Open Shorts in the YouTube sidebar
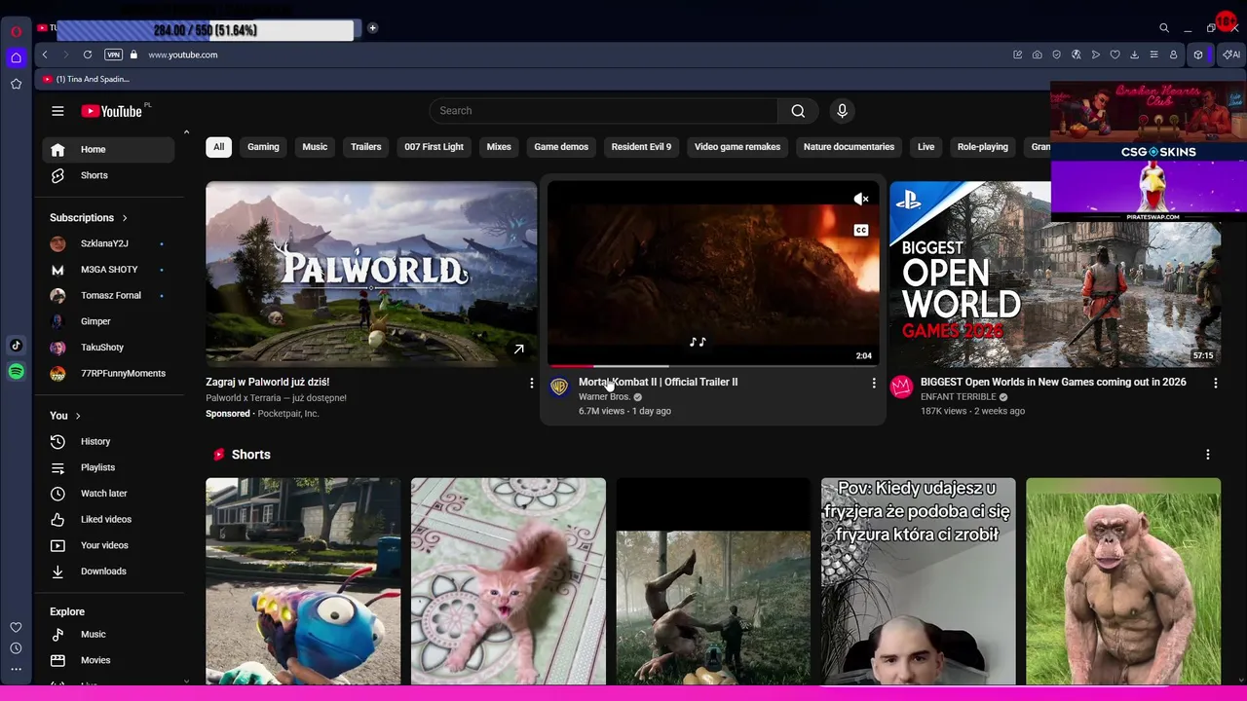Image resolution: width=1247 pixels, height=701 pixels. pyautogui.click(x=108, y=175)
